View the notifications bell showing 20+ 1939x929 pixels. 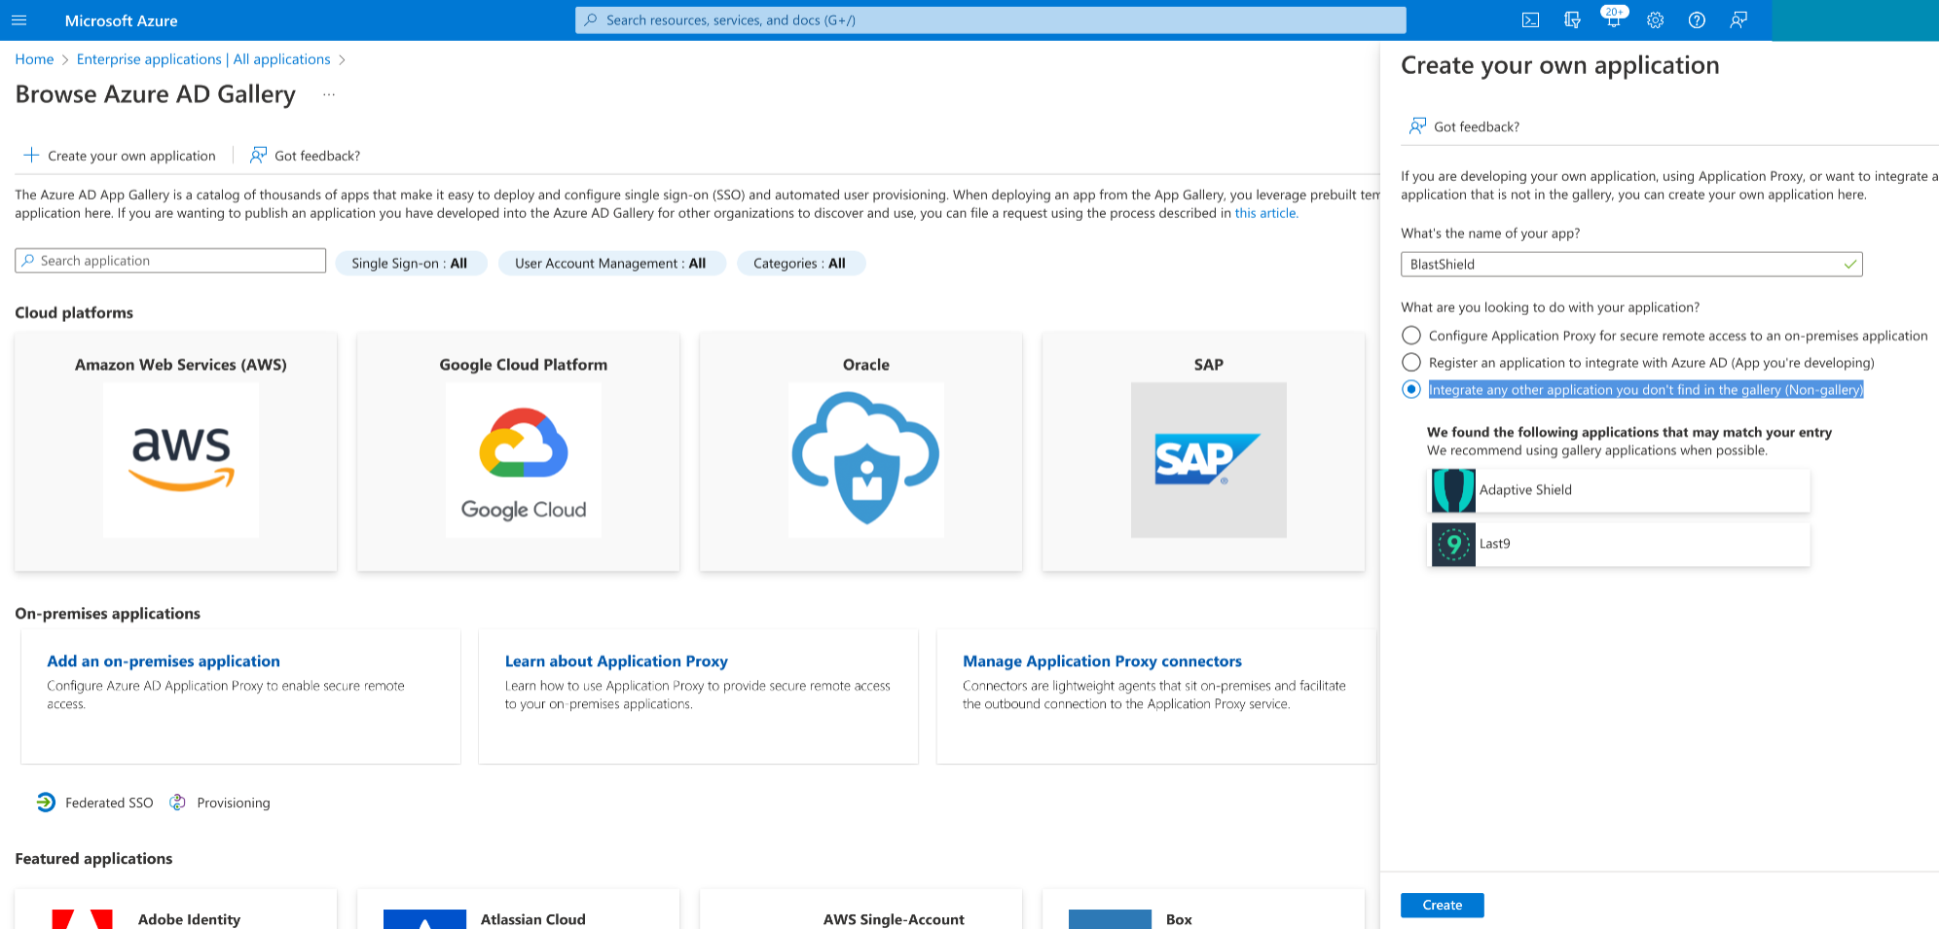pyautogui.click(x=1614, y=19)
